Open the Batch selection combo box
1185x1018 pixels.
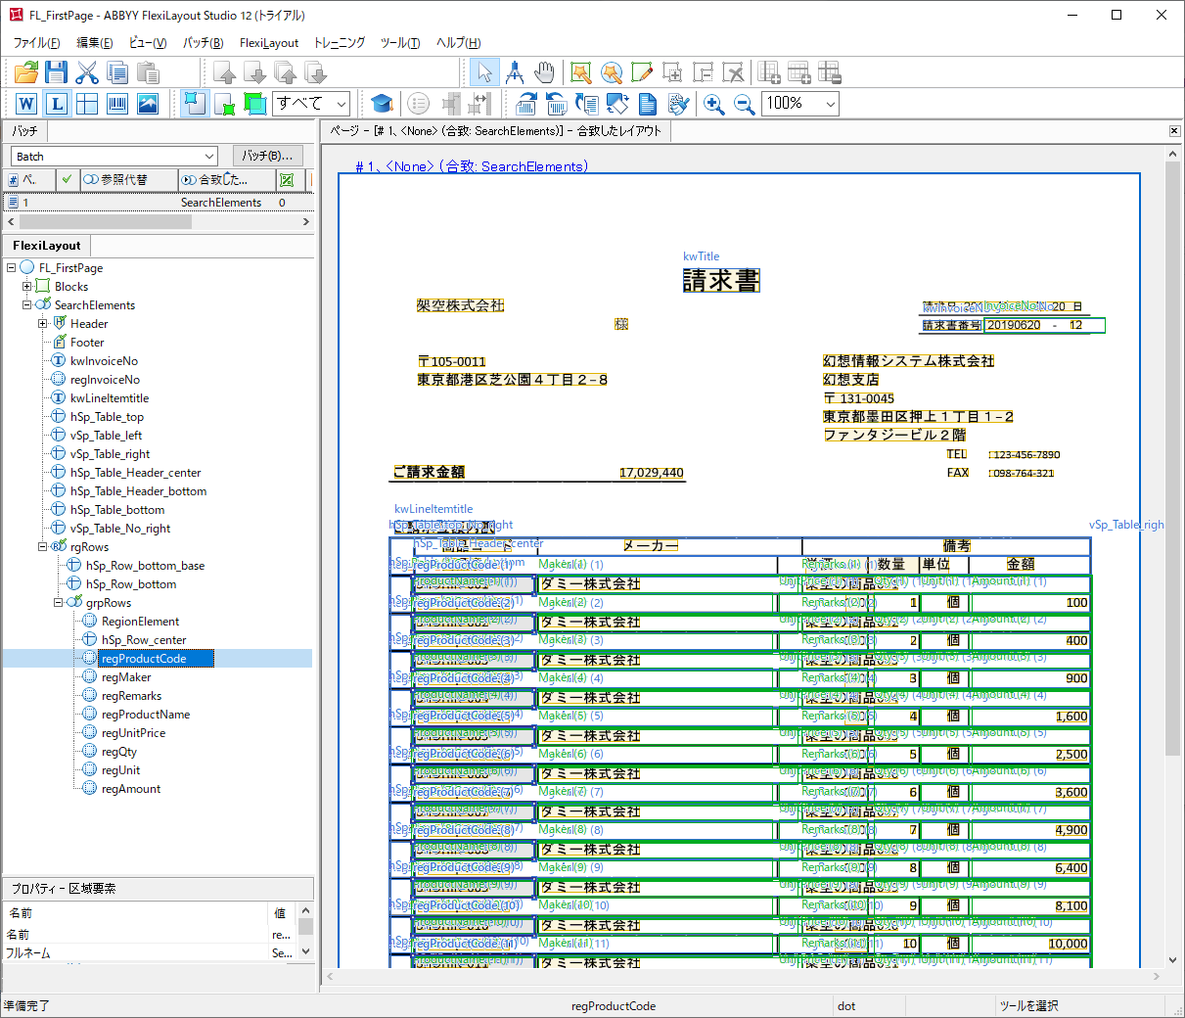115,157
